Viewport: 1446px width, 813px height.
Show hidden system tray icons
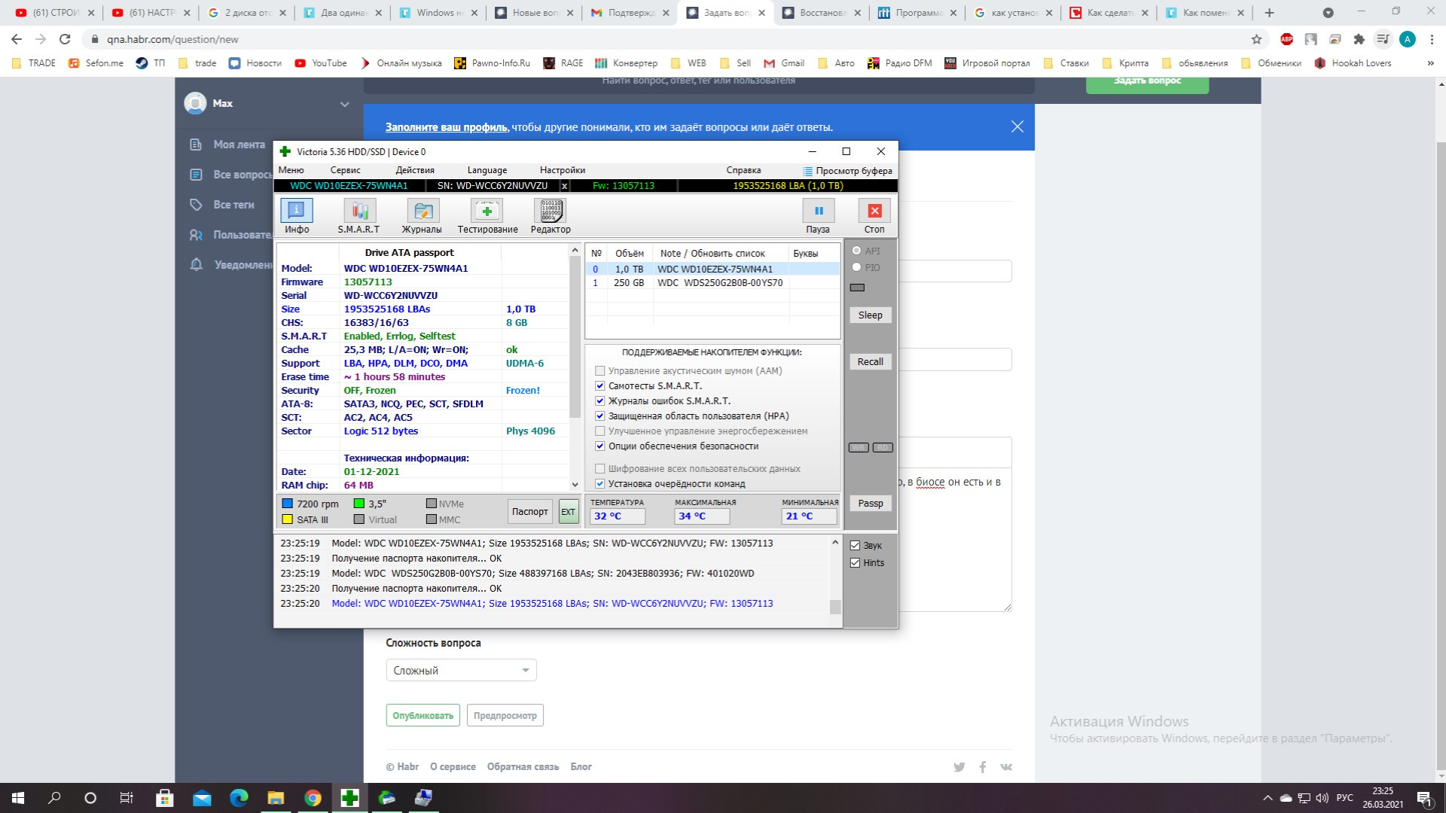(1268, 798)
